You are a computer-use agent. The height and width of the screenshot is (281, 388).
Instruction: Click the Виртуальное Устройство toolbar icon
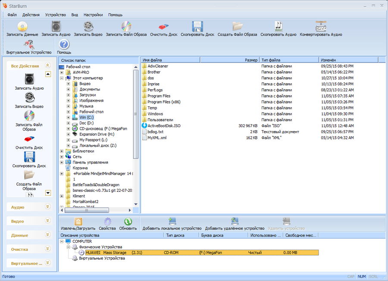tap(29, 44)
